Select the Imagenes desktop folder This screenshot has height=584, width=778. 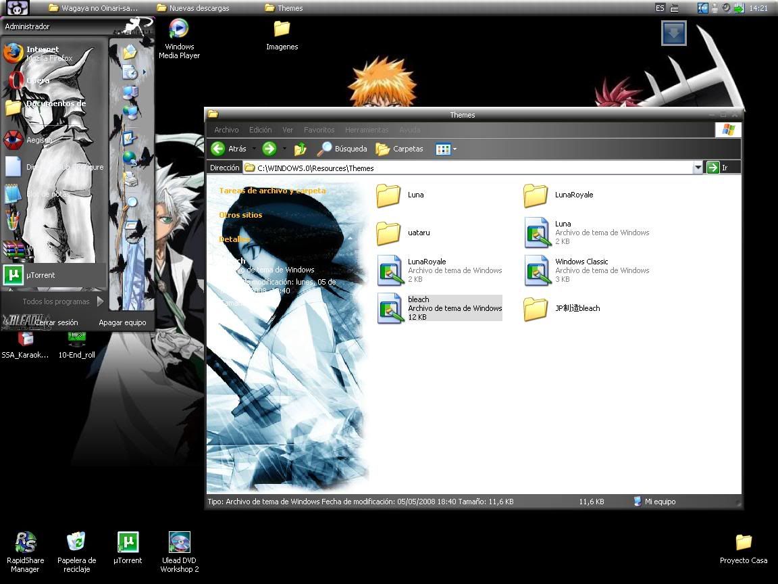coord(282,36)
